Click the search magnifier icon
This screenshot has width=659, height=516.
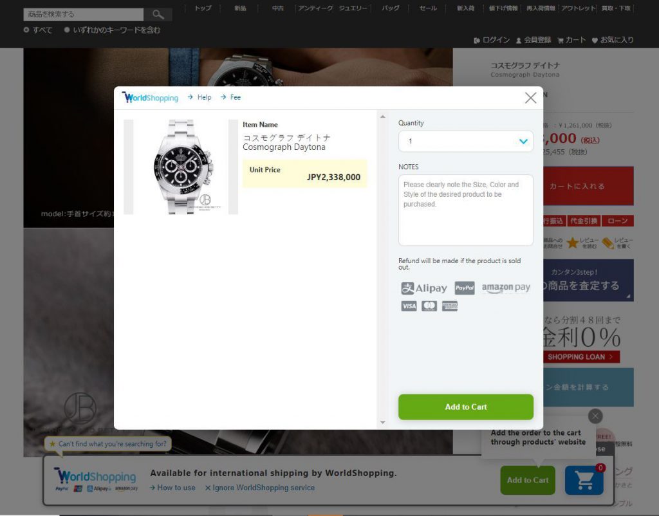(158, 15)
